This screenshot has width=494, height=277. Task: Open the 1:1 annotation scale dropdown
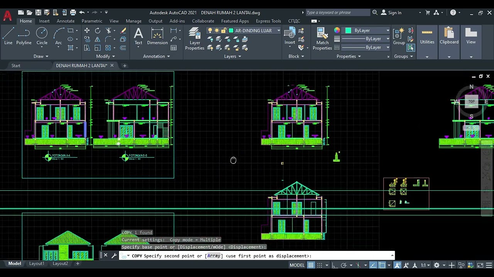pos(425,265)
